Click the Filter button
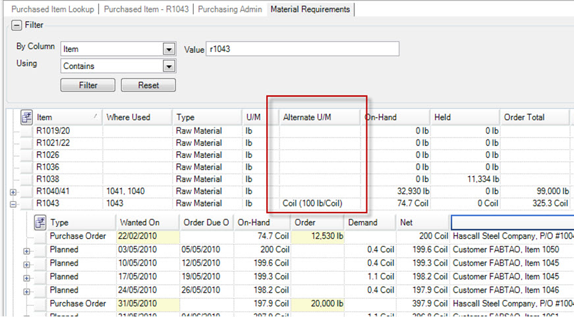This screenshot has height=317, width=574. tap(88, 85)
